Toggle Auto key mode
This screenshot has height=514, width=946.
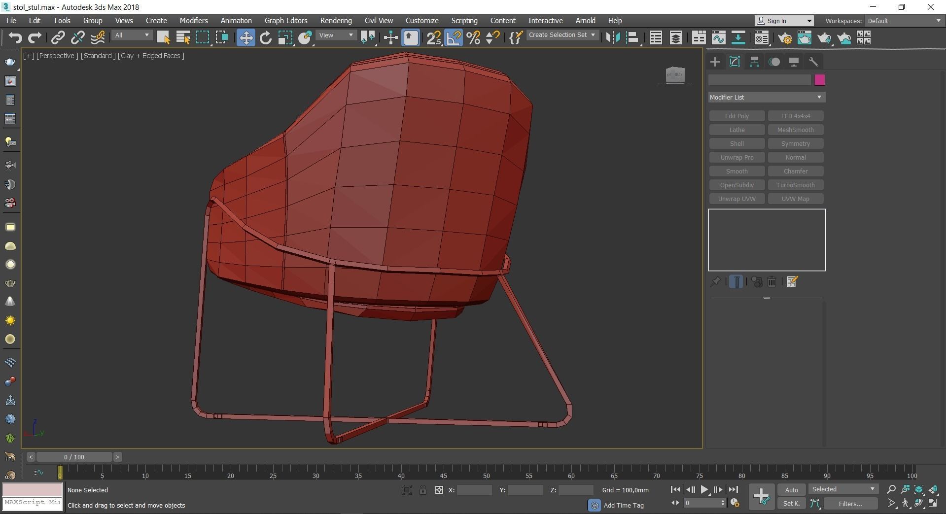[x=791, y=490]
